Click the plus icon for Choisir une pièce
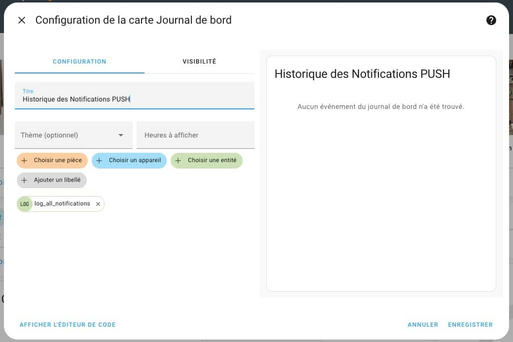Screen dimensions: 513x342 point(24,161)
